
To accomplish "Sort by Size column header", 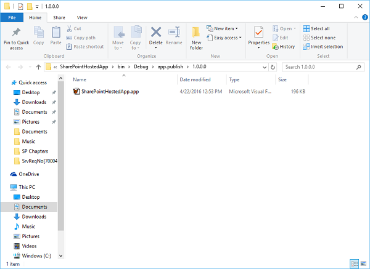I will pyautogui.click(x=282, y=79).
